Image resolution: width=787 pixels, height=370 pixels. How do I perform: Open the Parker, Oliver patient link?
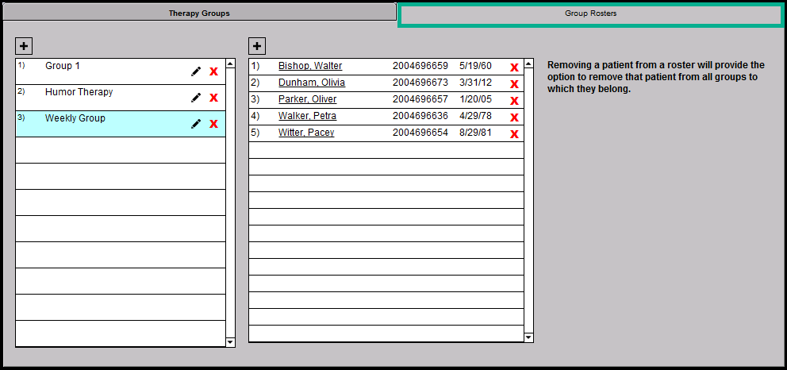(x=307, y=99)
